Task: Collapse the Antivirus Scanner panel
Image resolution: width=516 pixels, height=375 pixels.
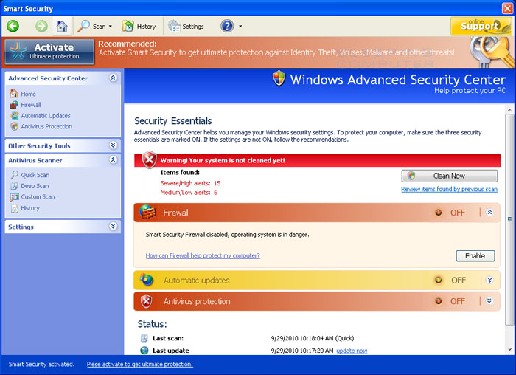Action: 114,160
